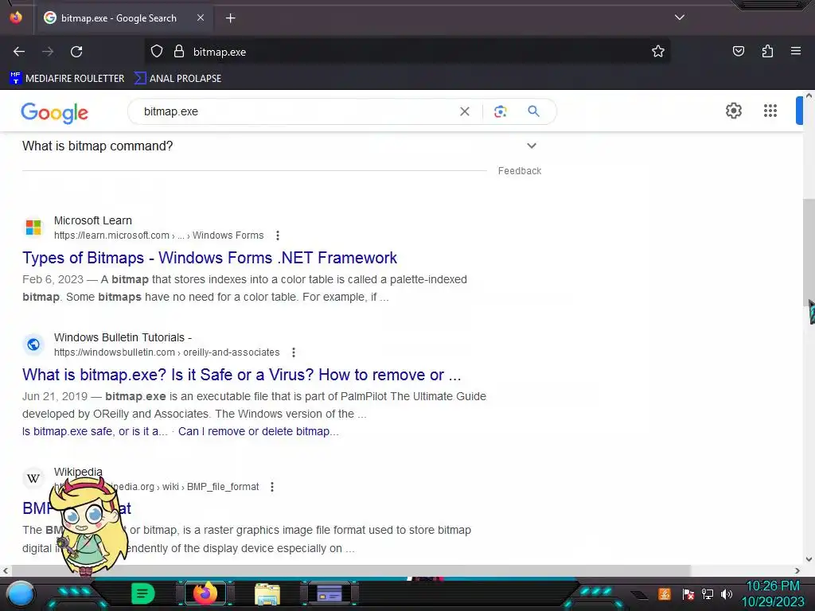
Task: Expand the list all tabs chevron
Action: click(680, 18)
